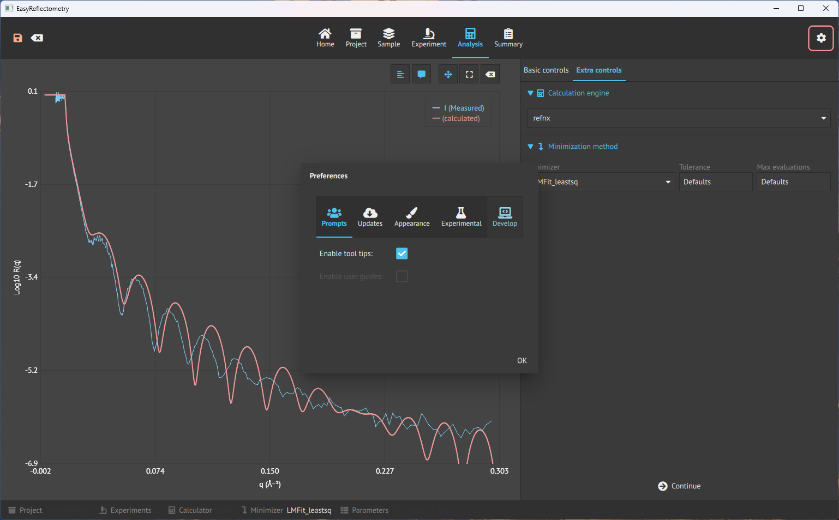This screenshot has height=520, width=839.
Task: Click the Continue button
Action: [x=679, y=486]
